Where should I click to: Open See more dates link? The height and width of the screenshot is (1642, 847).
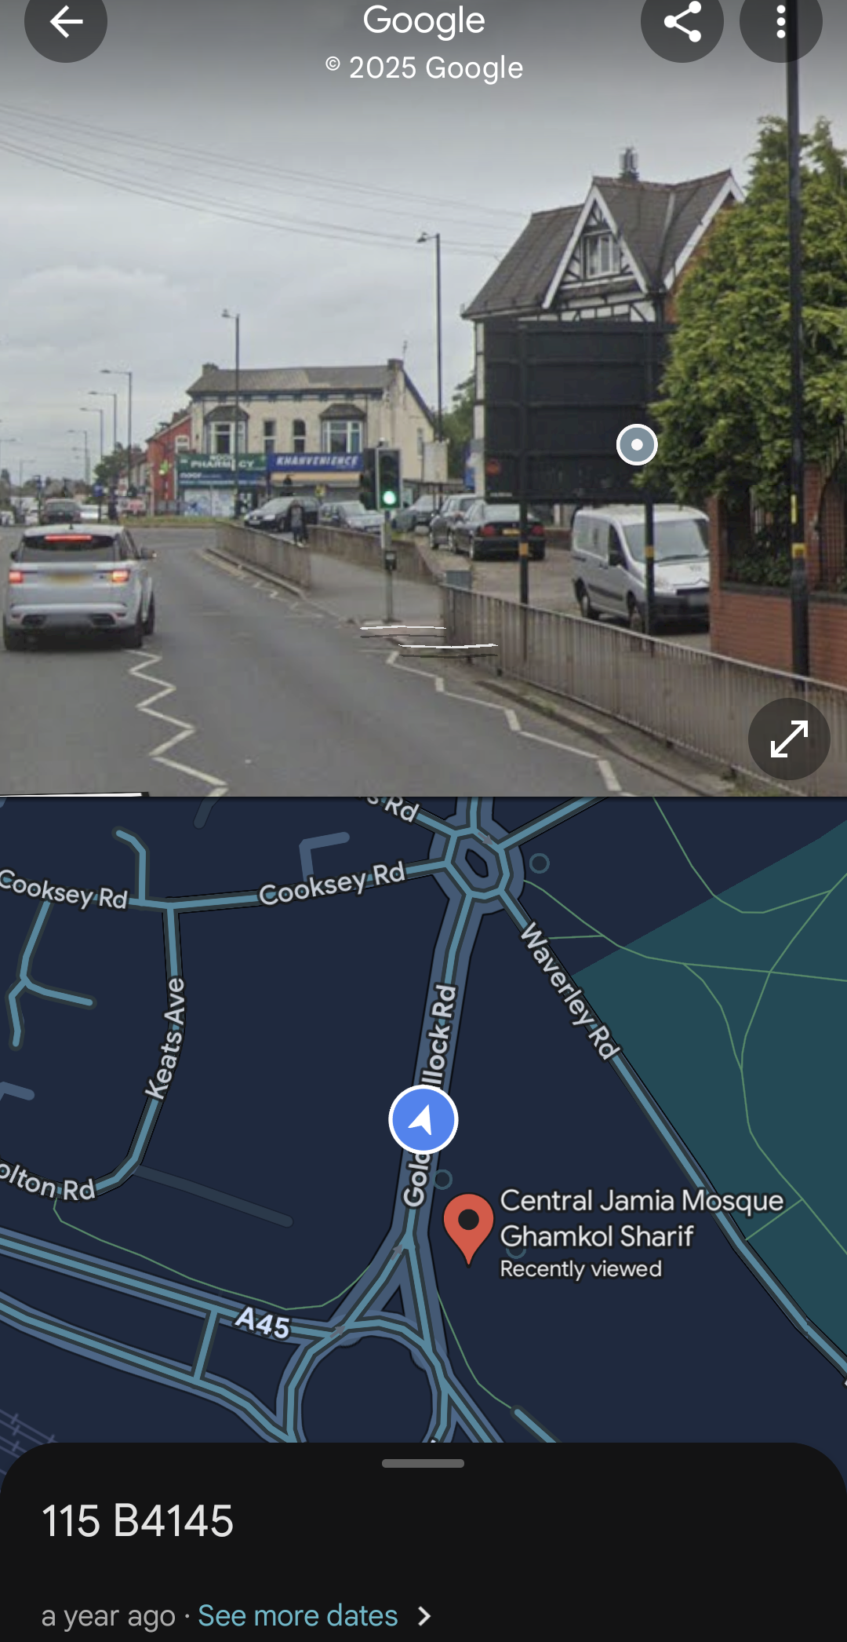(298, 1616)
